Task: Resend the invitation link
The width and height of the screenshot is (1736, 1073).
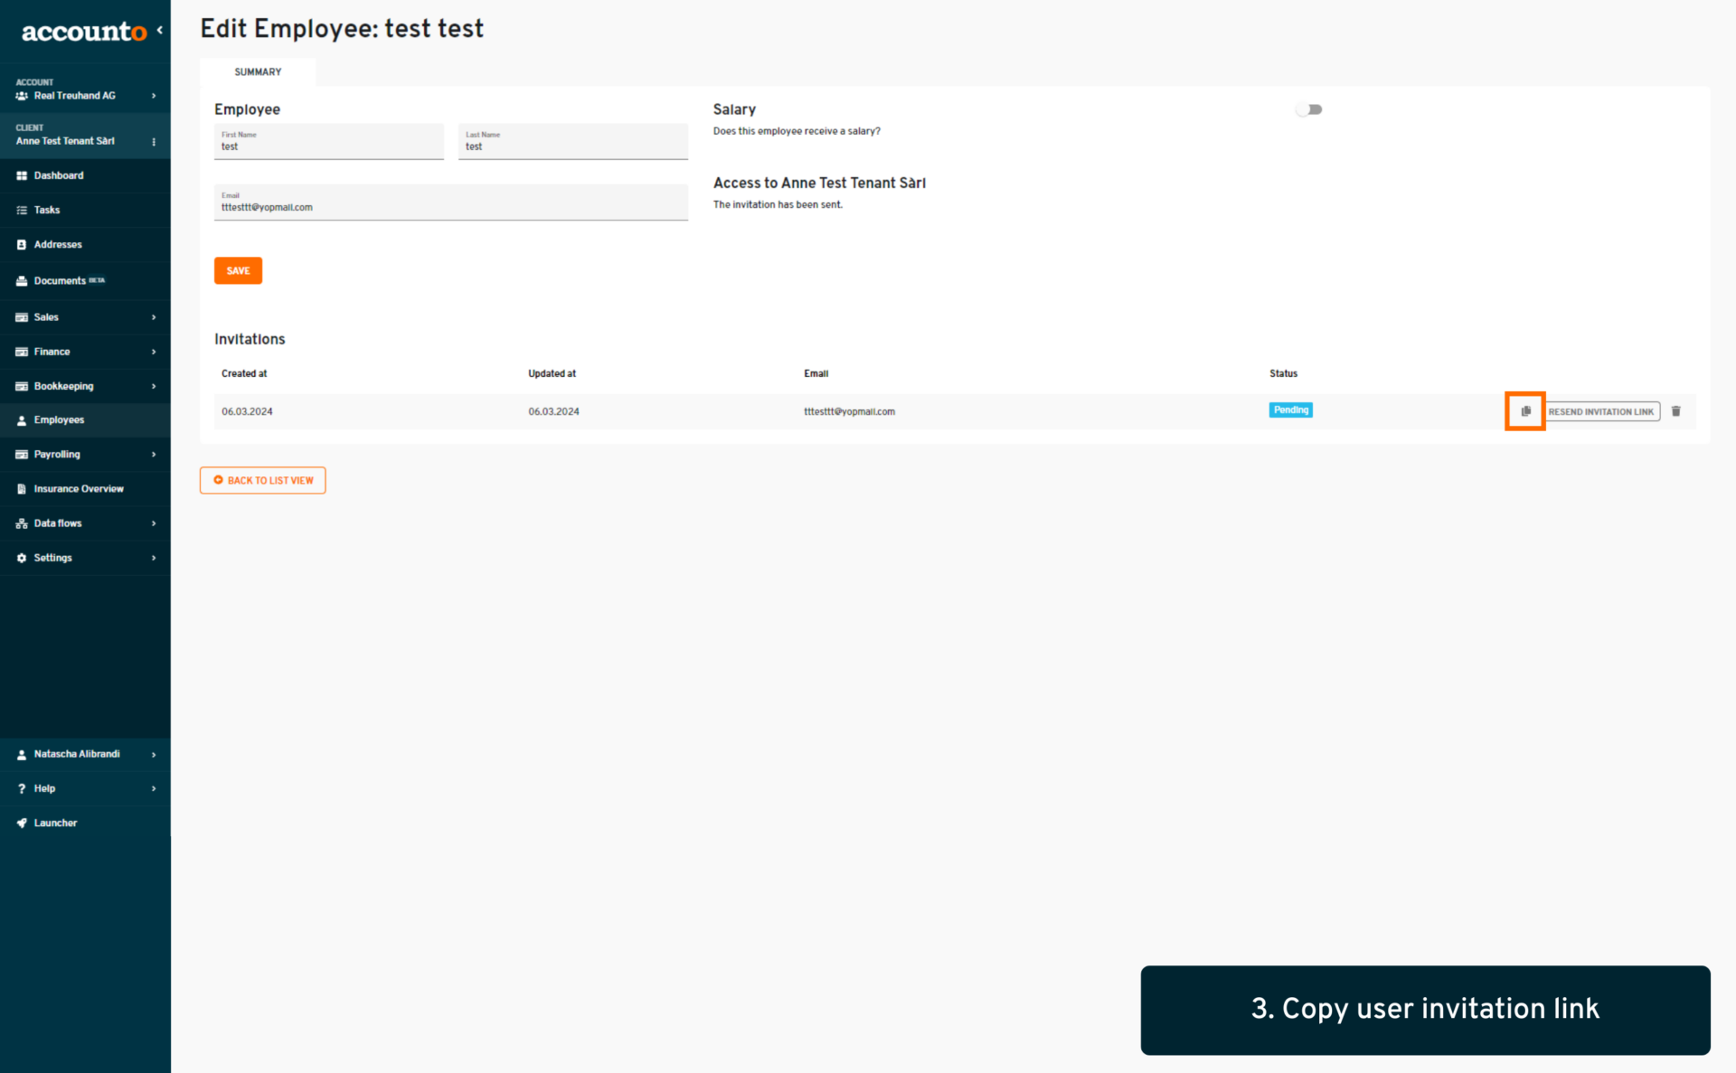Action: coord(1602,412)
